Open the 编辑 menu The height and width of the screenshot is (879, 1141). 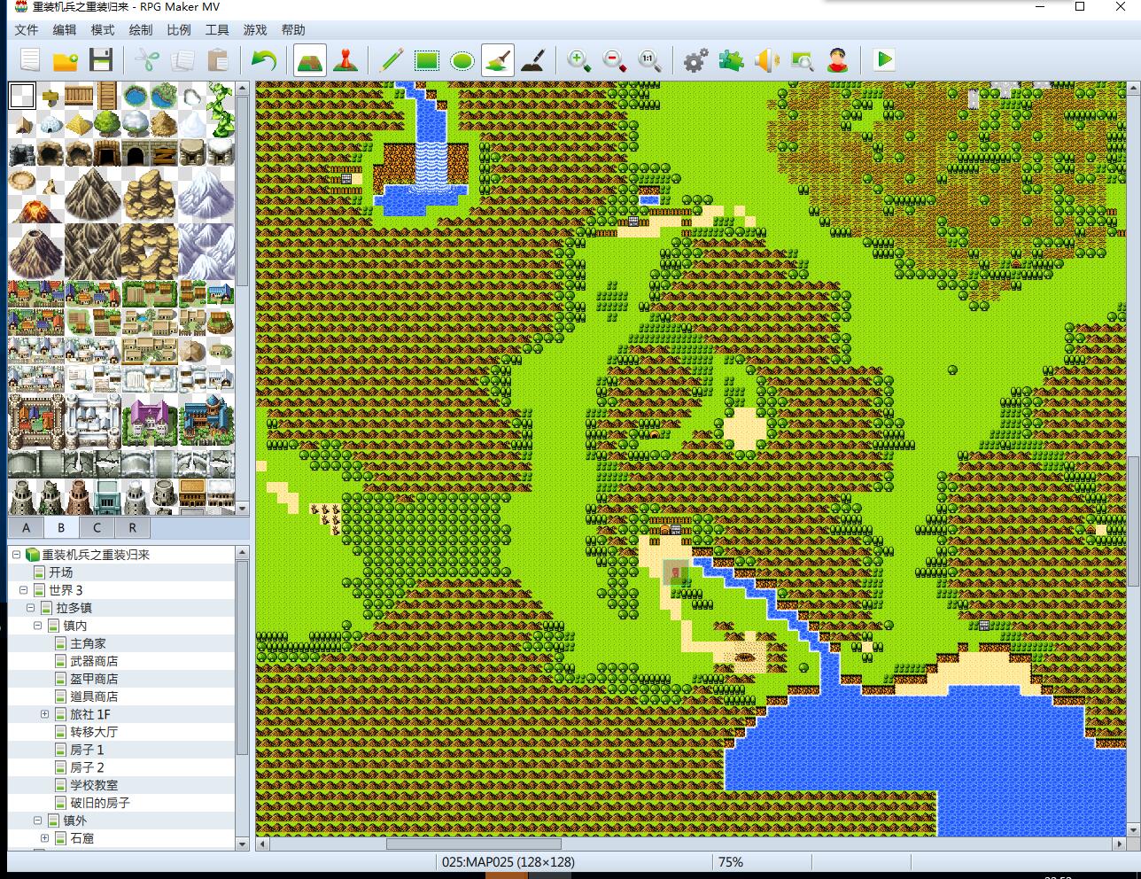pos(65,29)
